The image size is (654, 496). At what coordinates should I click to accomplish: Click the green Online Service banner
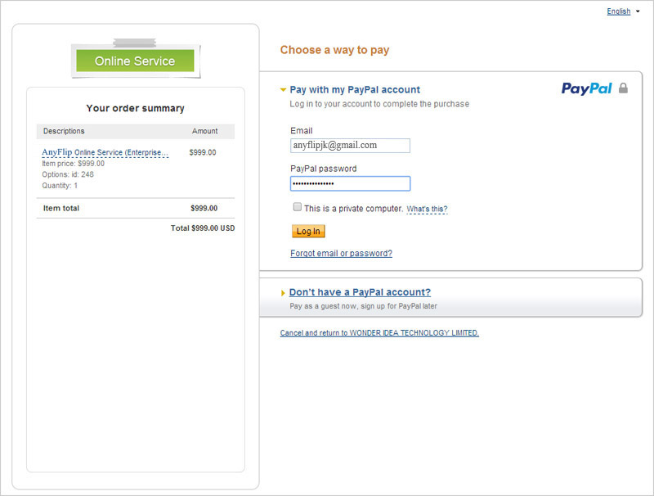tap(135, 61)
